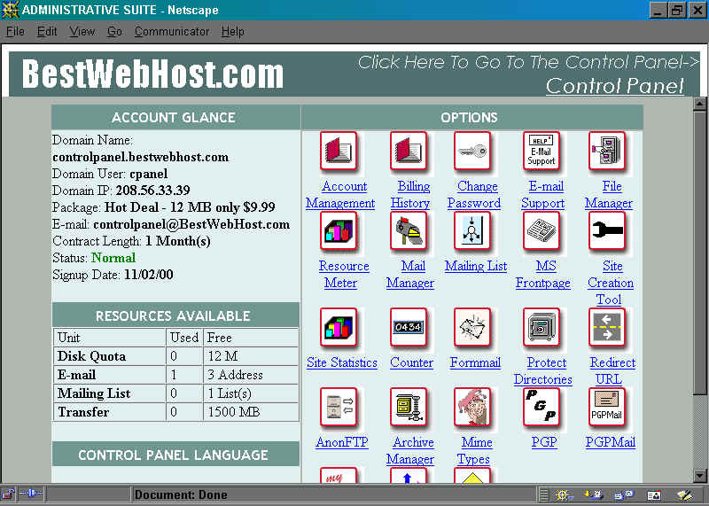Screen dimensions: 709x506
Task: Follow the Mailing List text link
Action: click(476, 266)
